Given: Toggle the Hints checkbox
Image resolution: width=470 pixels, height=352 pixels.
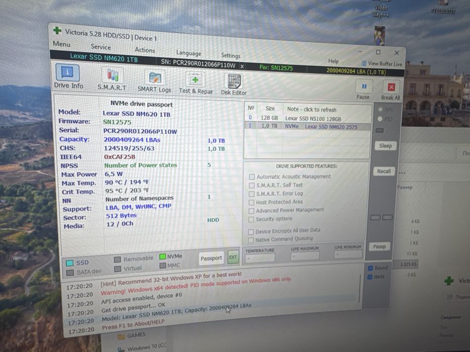Looking at the screenshot, I should [x=370, y=277].
